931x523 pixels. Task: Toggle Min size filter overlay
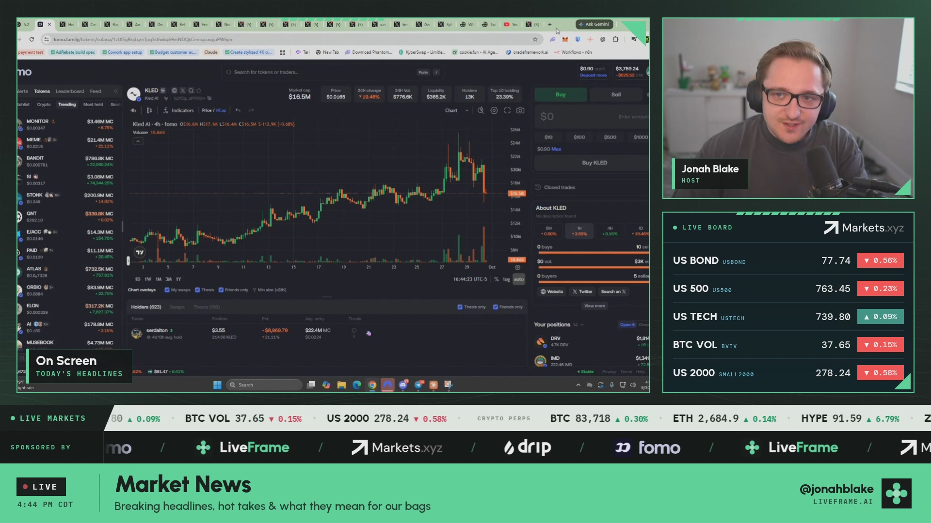click(270, 290)
